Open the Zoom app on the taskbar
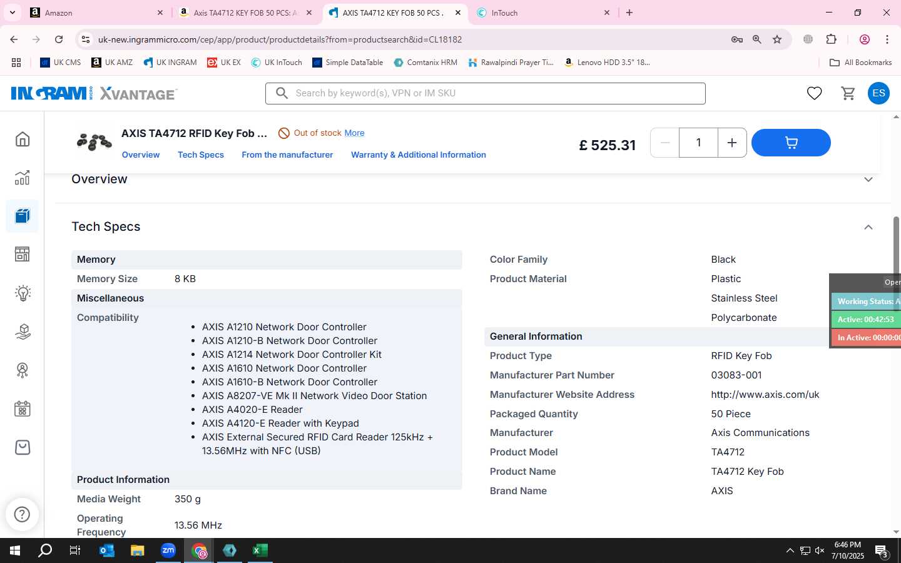 (168, 550)
